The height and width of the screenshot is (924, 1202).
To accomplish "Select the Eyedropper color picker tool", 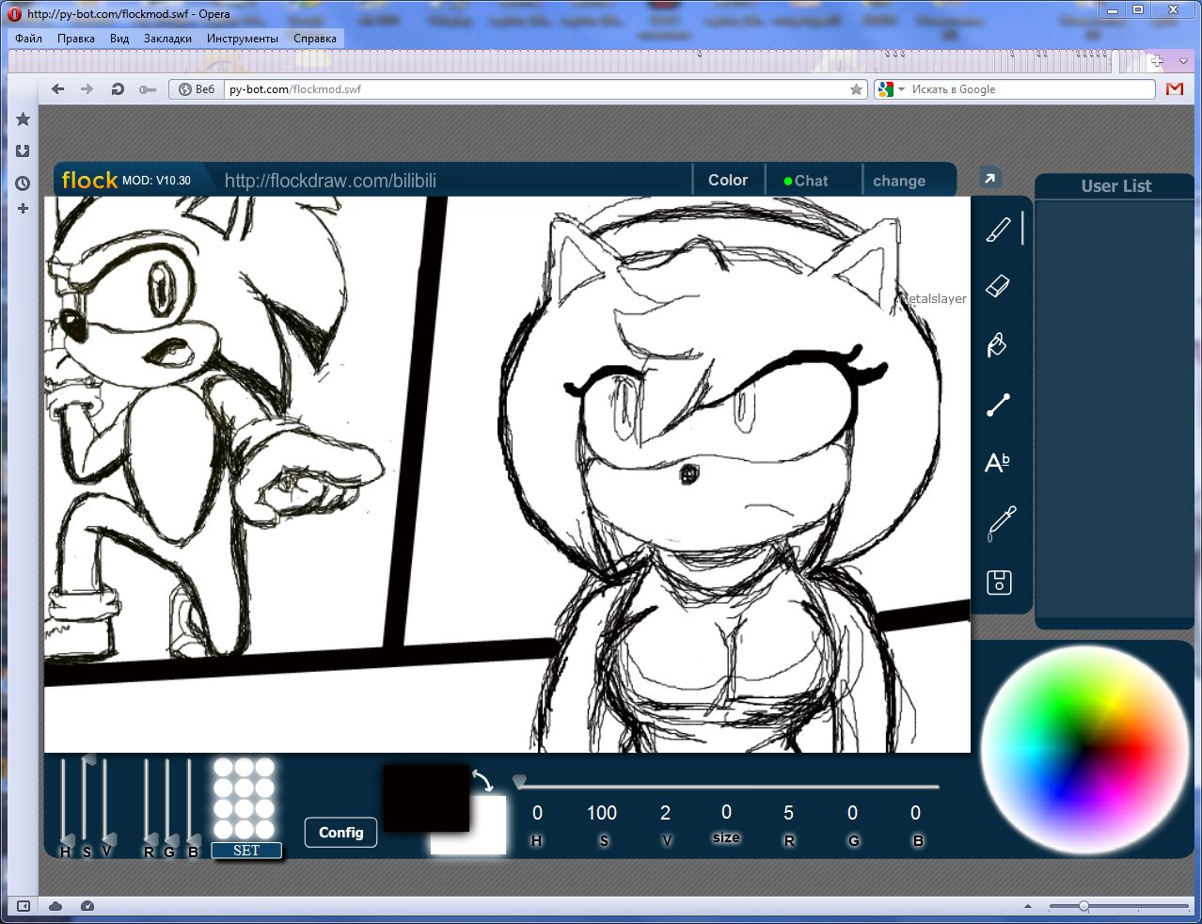I will [1001, 523].
